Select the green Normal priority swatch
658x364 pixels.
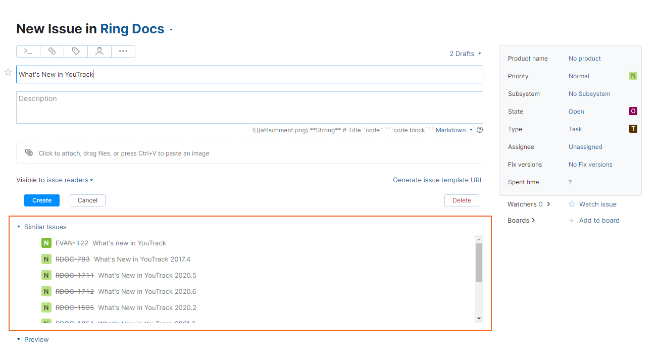(x=633, y=76)
